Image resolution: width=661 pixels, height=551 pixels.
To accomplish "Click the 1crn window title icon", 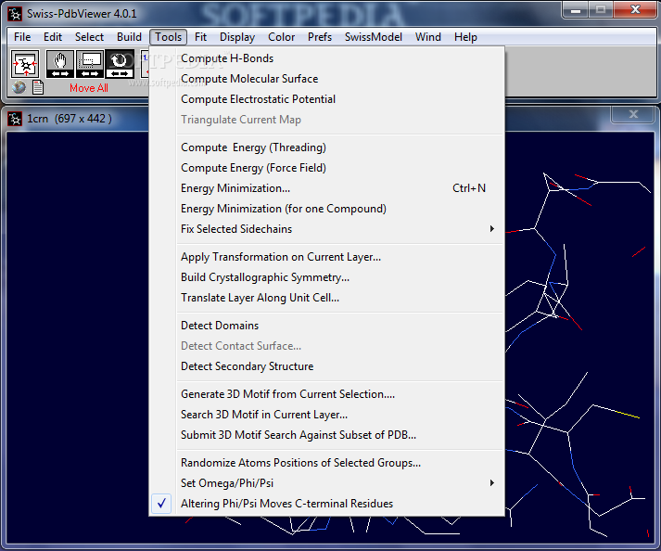I will tap(15, 119).
